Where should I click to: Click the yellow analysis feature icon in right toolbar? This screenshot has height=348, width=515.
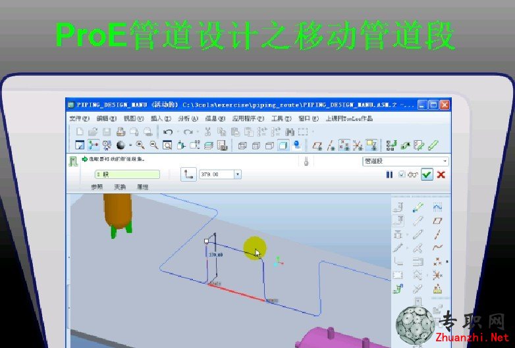(437, 289)
